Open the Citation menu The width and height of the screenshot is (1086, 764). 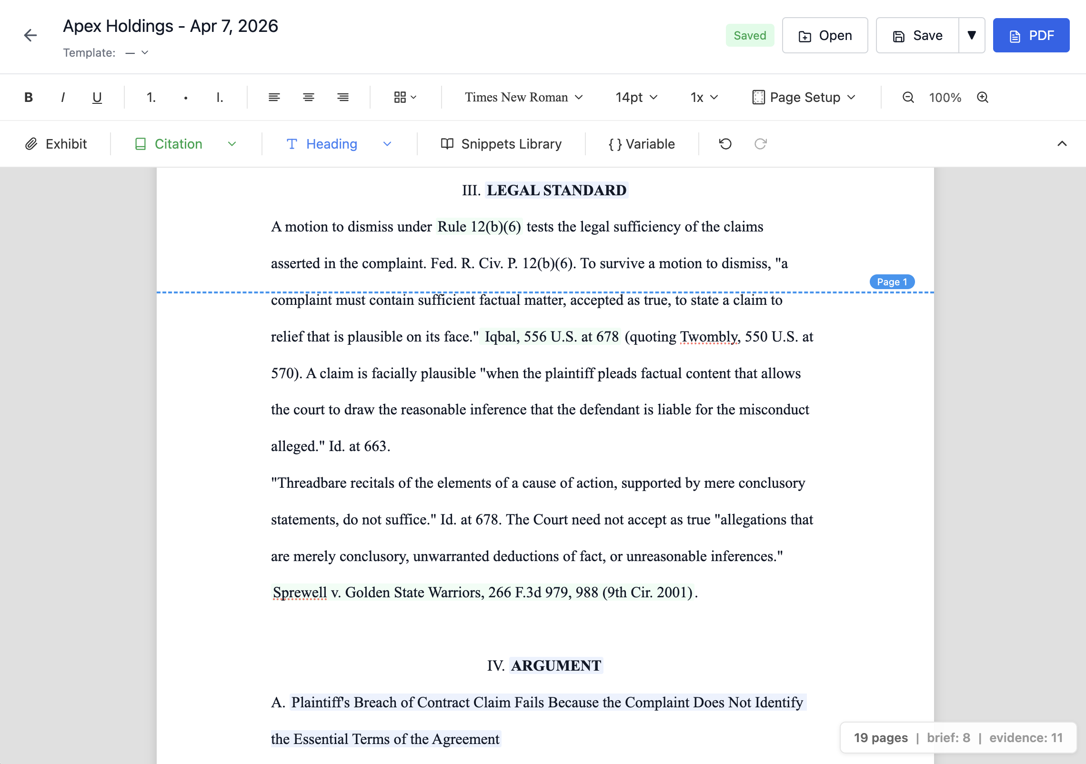pos(178,143)
